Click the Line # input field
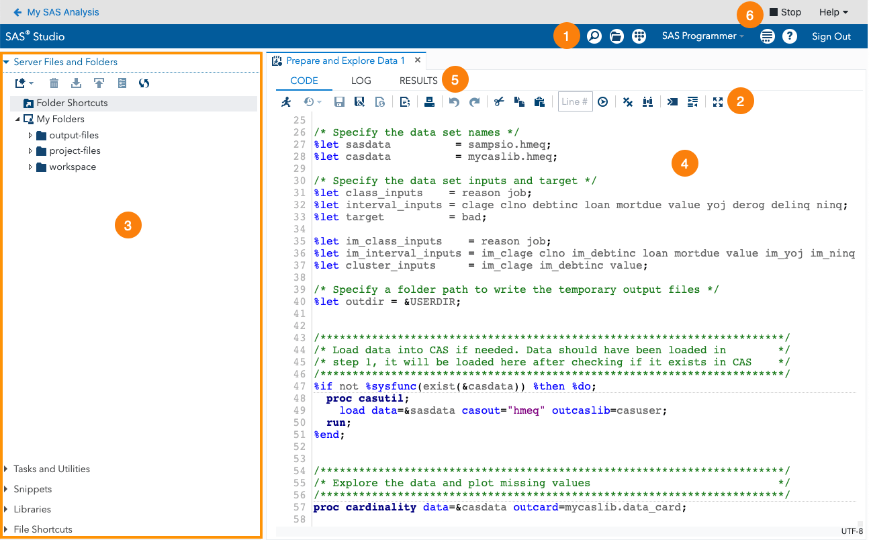 click(576, 102)
